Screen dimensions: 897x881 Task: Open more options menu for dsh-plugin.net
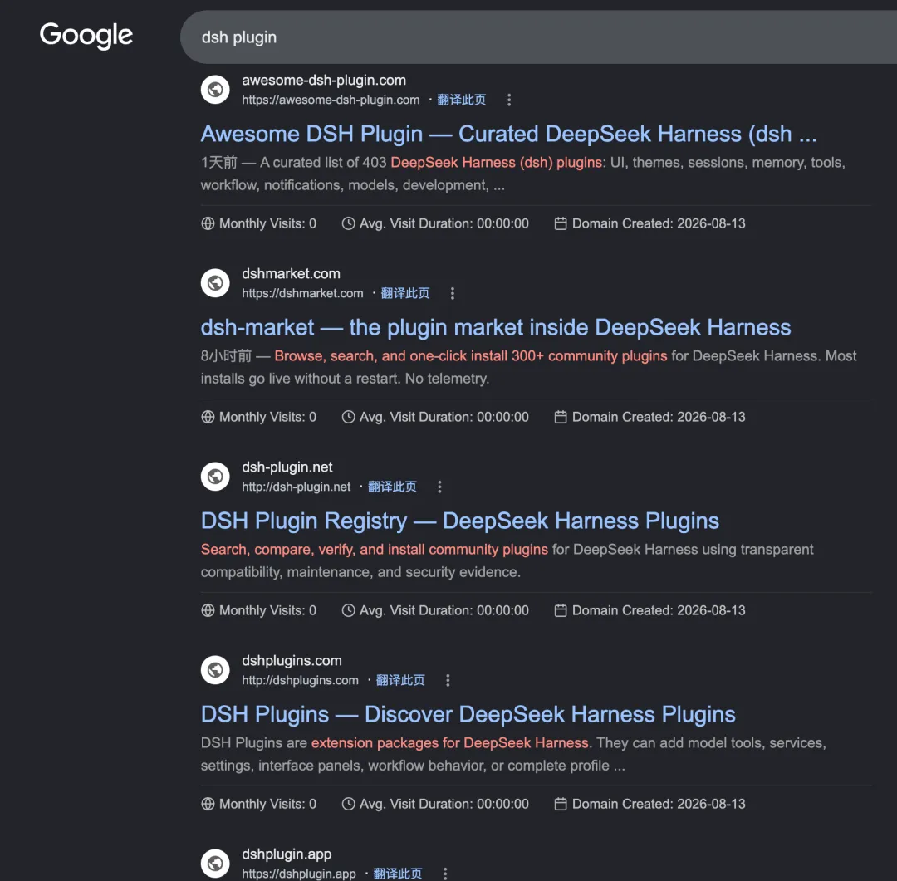pos(439,487)
